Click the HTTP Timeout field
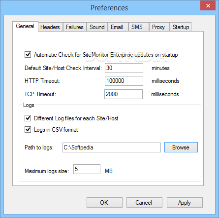The height and width of the screenshot is (218, 219). tap(124, 81)
